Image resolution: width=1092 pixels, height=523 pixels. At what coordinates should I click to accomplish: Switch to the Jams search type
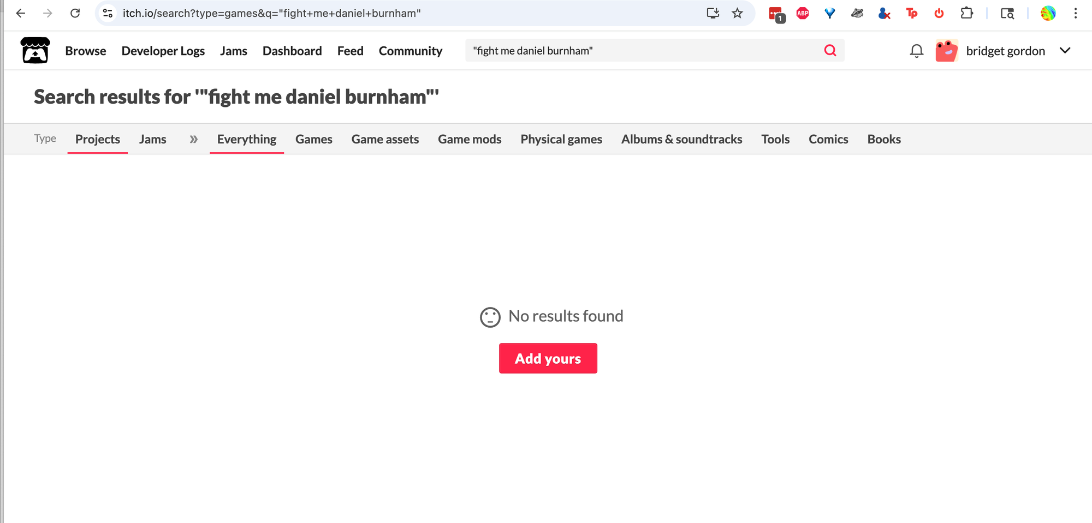coord(152,140)
